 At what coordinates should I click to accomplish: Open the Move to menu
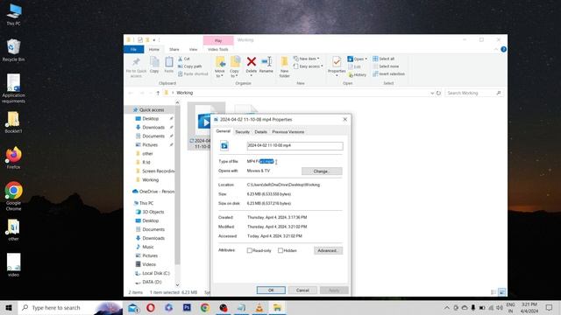[220, 66]
